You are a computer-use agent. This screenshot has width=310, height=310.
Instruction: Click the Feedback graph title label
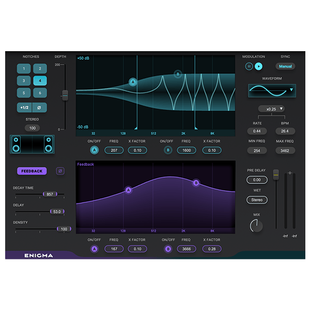pyautogui.click(x=85, y=164)
